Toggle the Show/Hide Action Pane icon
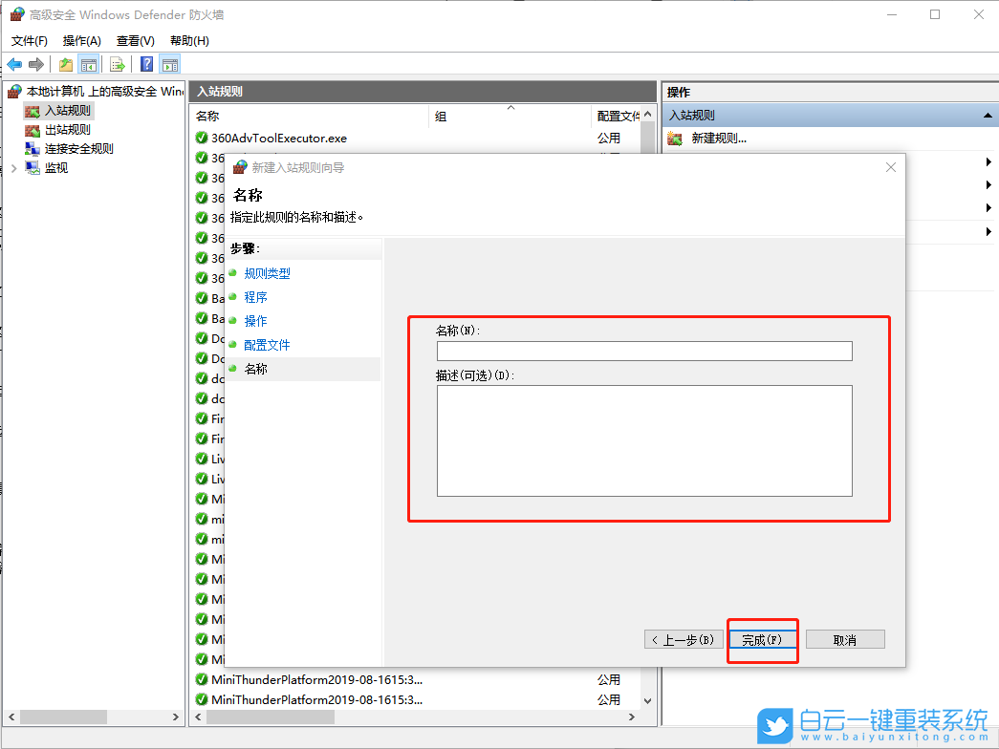999x749 pixels. pos(169,64)
